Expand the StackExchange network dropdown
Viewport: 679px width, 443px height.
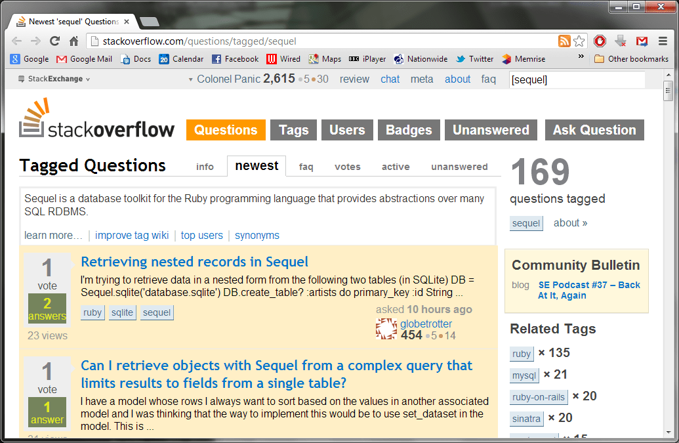click(54, 79)
